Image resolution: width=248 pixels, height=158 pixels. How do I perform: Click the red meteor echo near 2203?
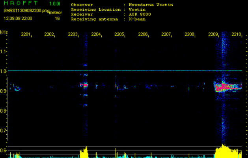pos(84,85)
